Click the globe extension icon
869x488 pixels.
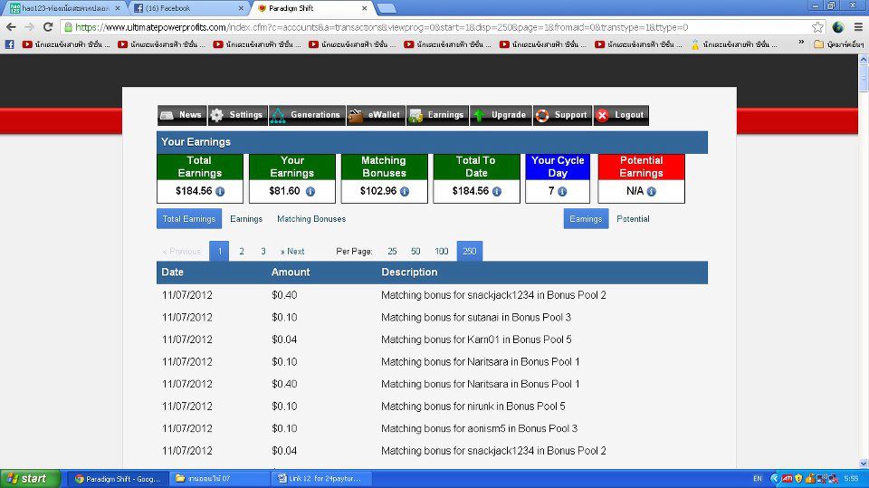click(x=838, y=27)
